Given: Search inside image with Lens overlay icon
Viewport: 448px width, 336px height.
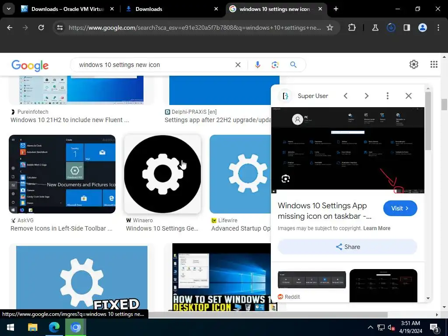Looking at the screenshot, I should coord(285,178).
